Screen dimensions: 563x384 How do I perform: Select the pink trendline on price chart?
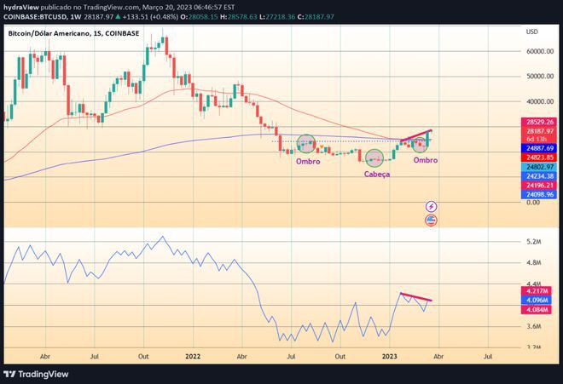pos(418,135)
